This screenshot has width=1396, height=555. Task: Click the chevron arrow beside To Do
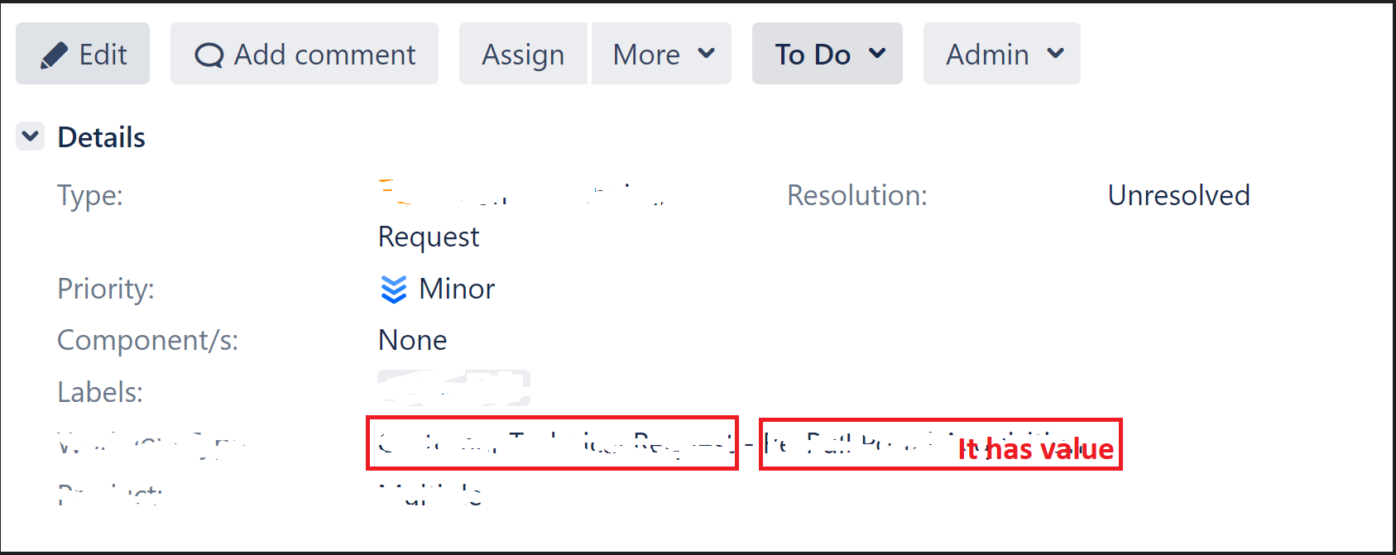[877, 54]
